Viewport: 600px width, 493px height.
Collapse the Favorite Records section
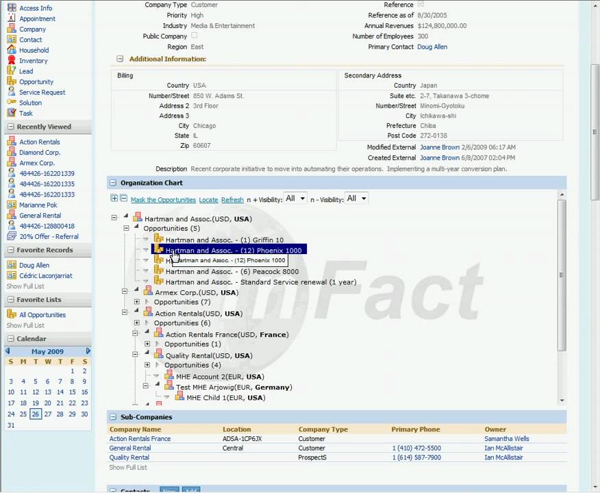[11, 250]
